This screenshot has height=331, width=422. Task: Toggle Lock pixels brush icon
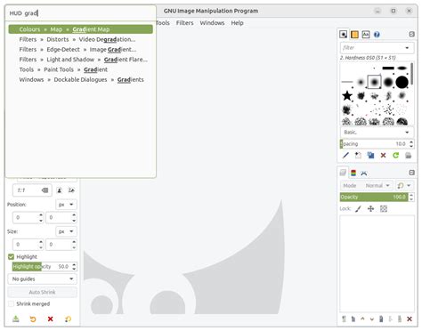click(x=359, y=209)
